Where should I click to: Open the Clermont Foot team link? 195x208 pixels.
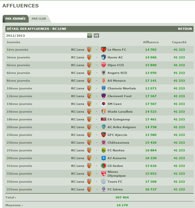click(119, 96)
